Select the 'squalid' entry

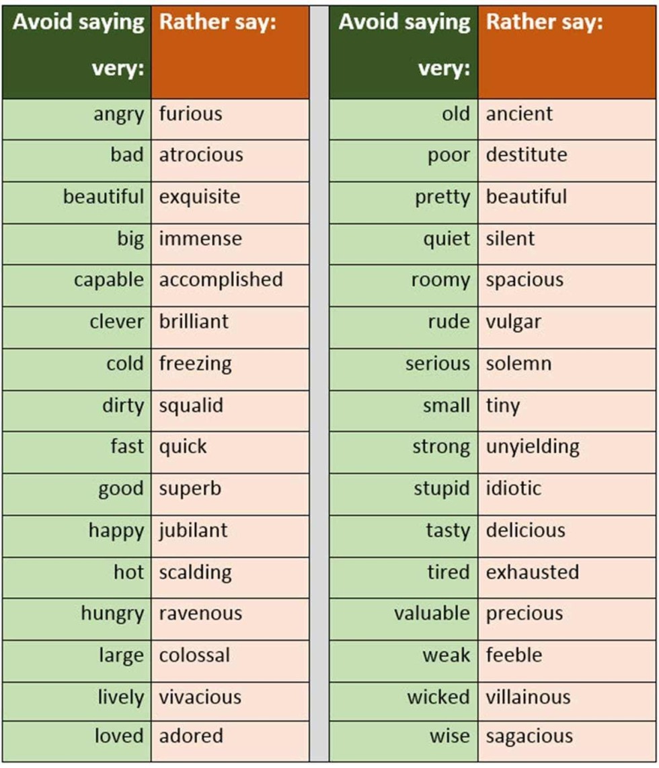191,406
